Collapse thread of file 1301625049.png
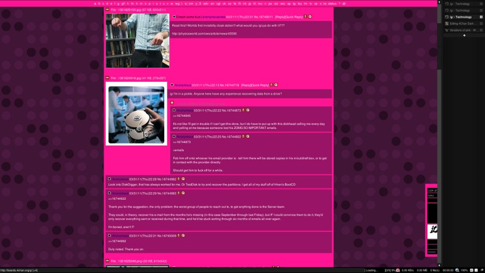This screenshot has height=273, width=485. 107,261
